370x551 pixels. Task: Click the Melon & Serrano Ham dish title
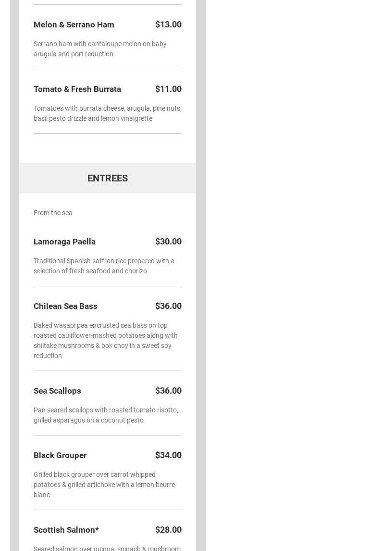pyautogui.click(x=74, y=25)
